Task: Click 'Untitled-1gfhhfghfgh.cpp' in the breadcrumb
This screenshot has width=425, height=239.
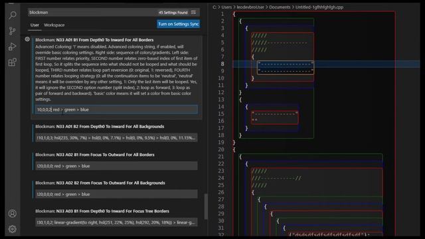Action: (x=319, y=7)
